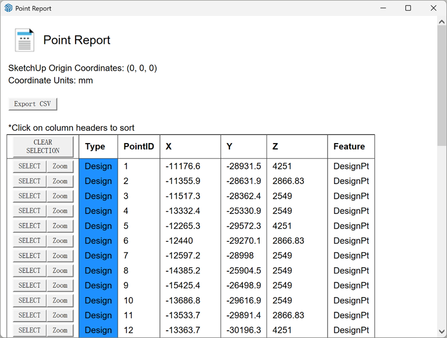Minimize the Point Report window
This screenshot has height=338, width=447.
point(383,8)
